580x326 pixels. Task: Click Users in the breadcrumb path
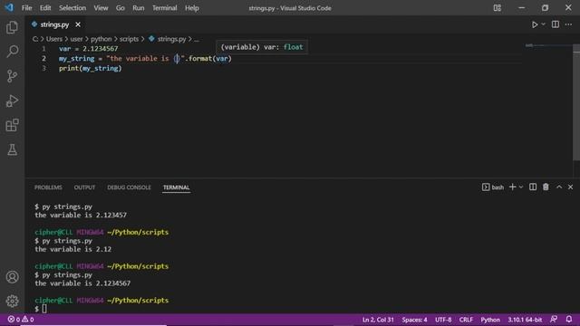(54, 39)
